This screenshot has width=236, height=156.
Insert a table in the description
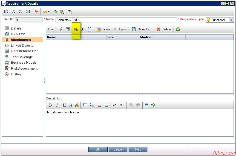146,105
